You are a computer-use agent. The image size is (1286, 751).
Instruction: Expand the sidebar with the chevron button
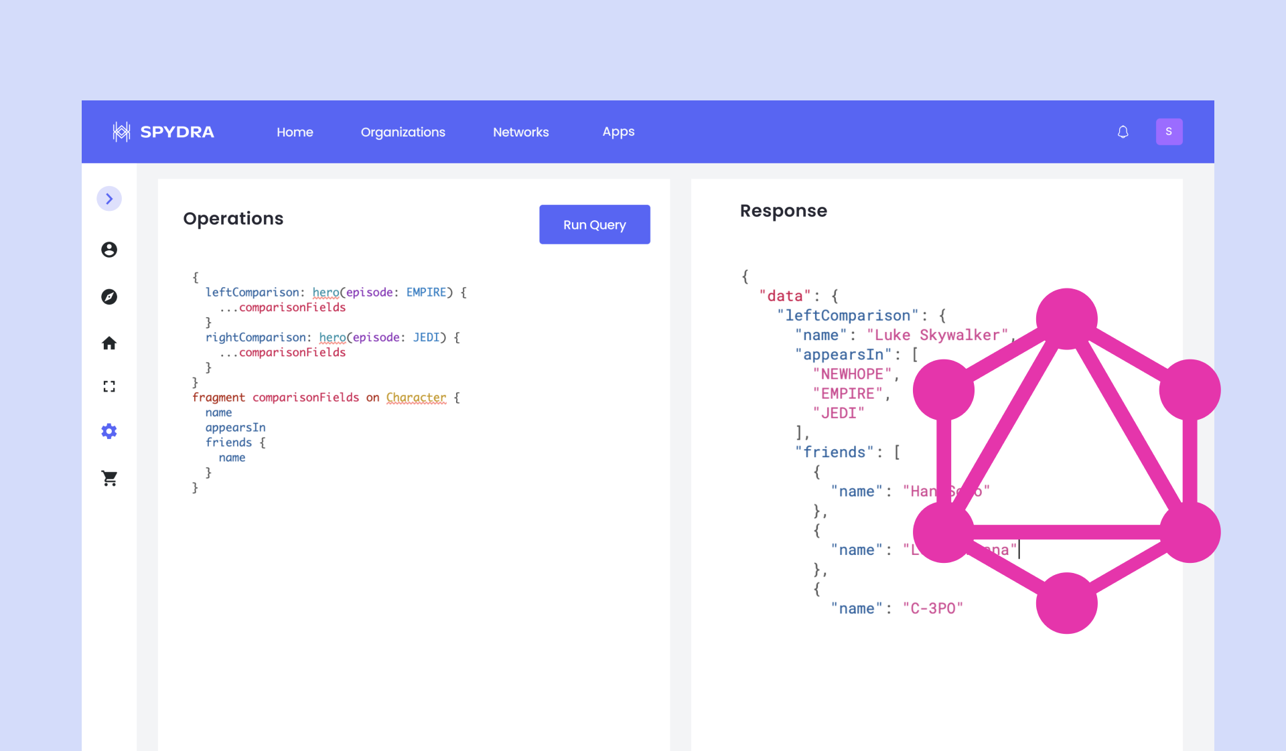[x=109, y=198]
